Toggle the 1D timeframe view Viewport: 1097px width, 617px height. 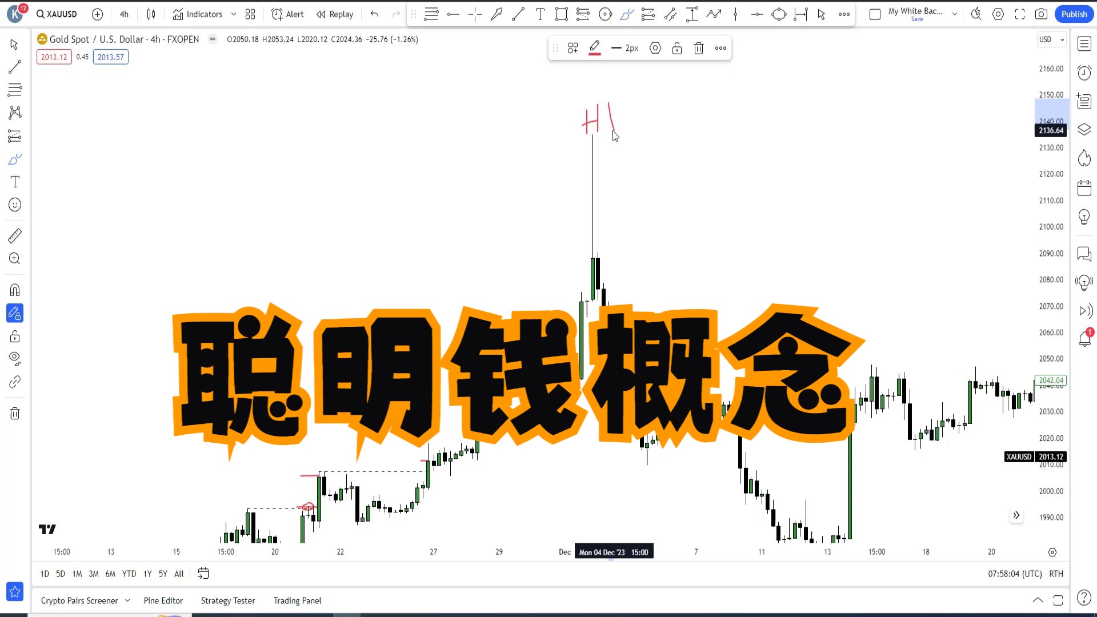[x=45, y=574]
